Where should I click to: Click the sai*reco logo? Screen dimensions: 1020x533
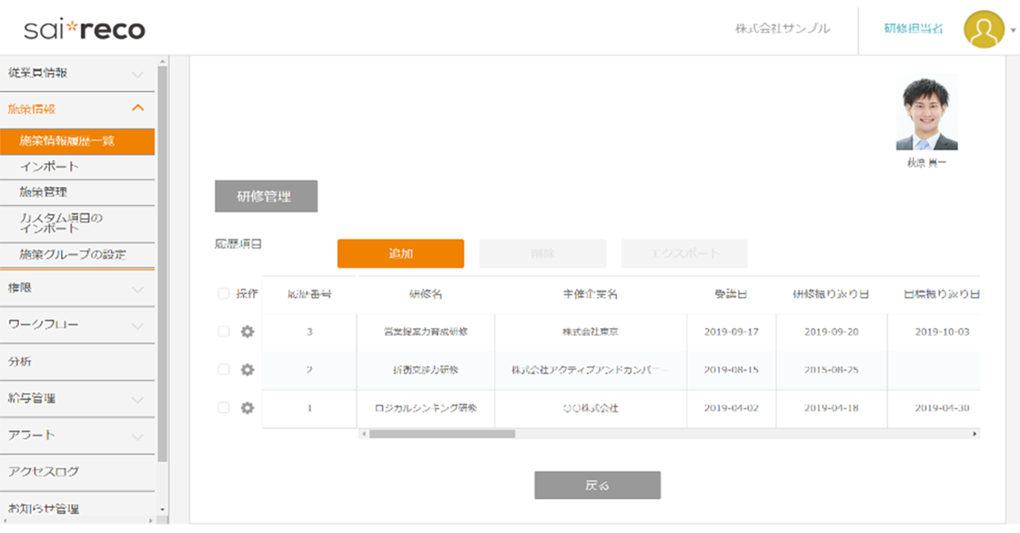click(x=85, y=30)
